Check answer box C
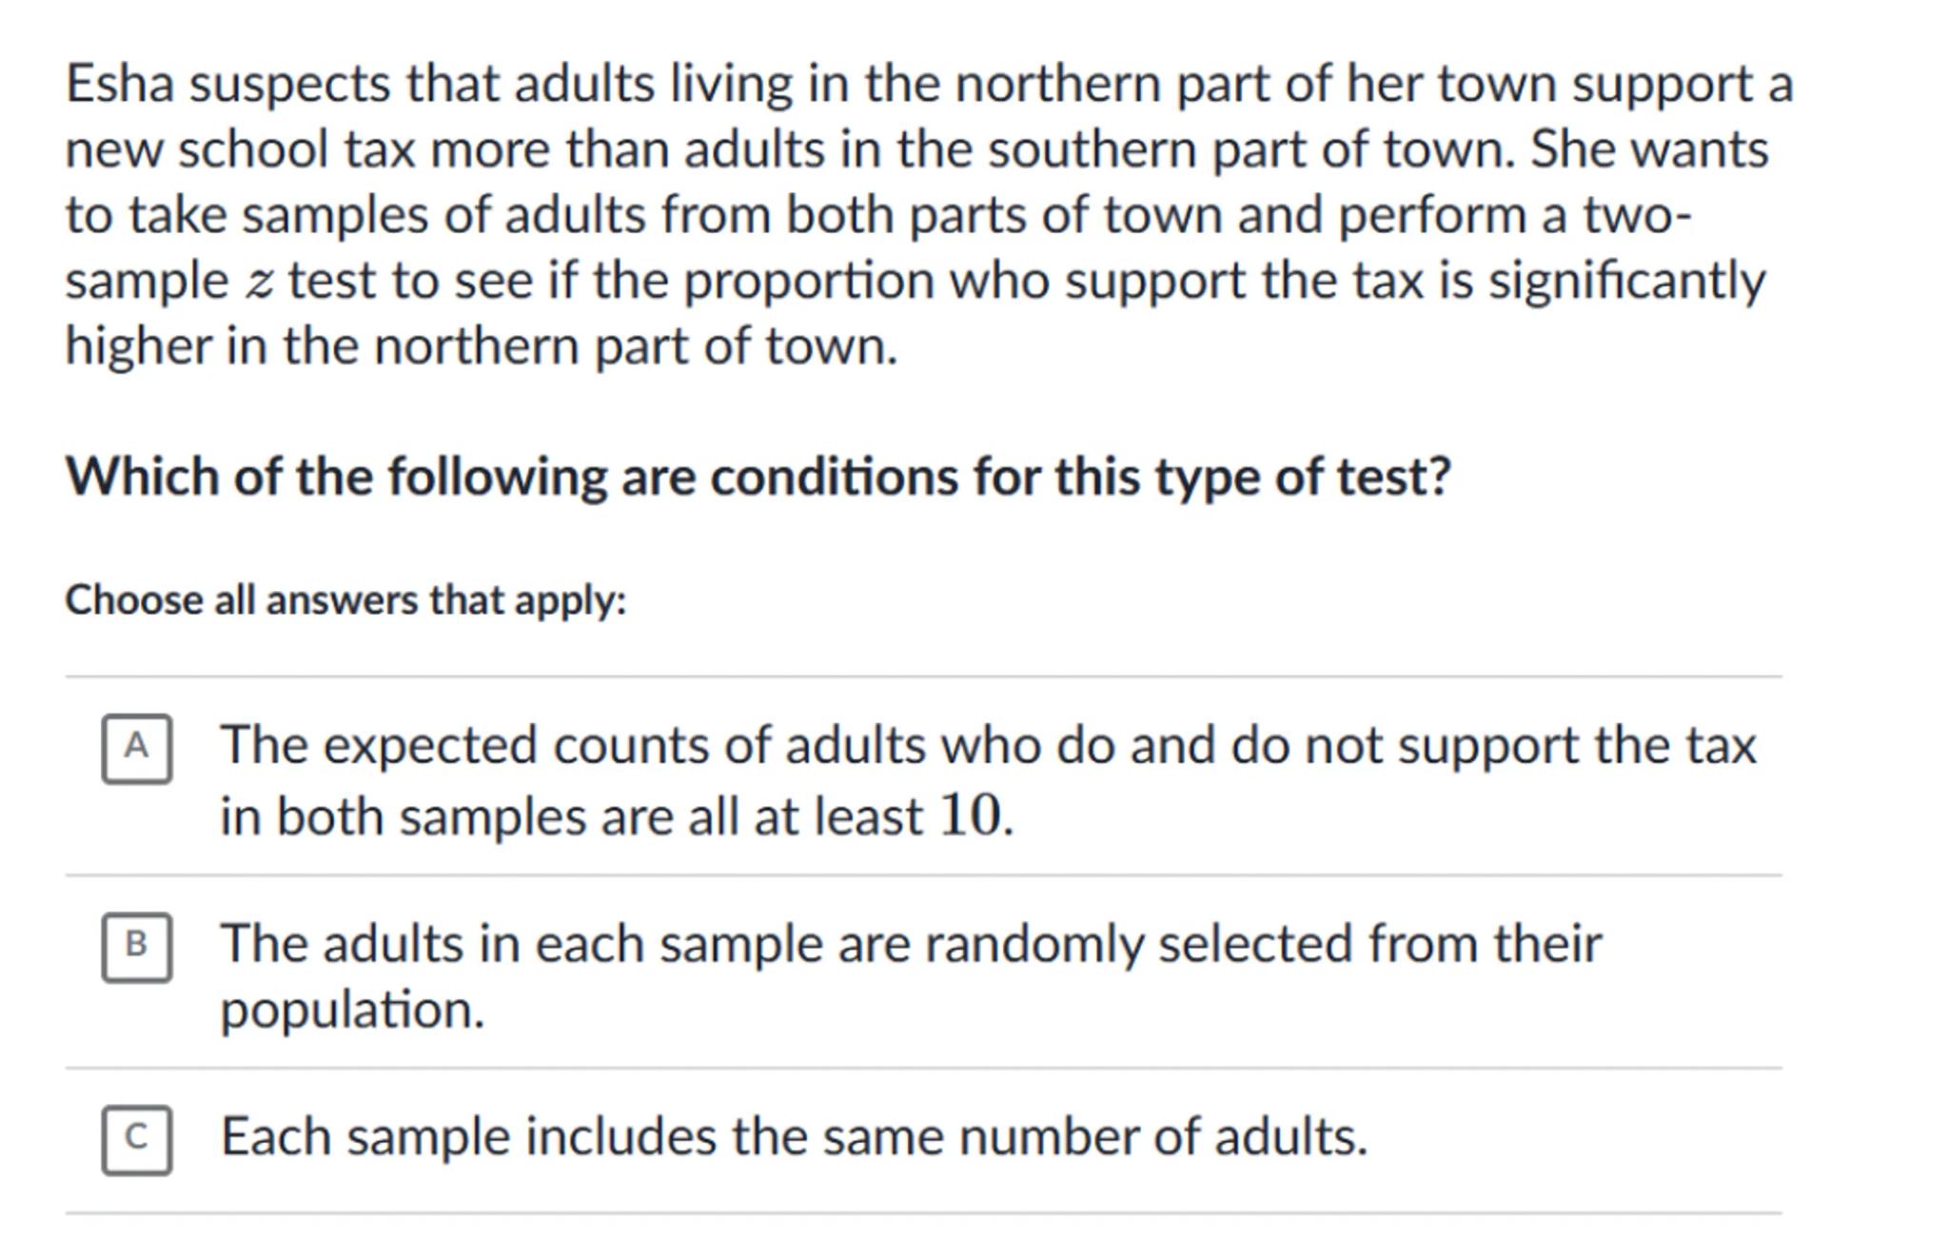This screenshot has height=1236, width=1949. click(x=137, y=1139)
